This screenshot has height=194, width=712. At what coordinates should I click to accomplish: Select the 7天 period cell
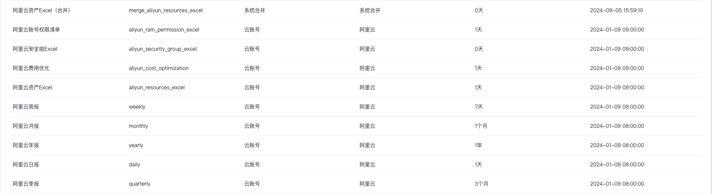[478, 107]
